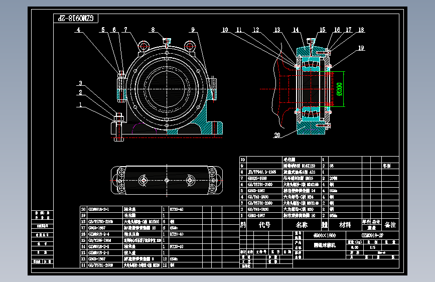This screenshot has width=435, height=282.
Task: Click callout number 19 right of the section view
Action: click(361, 48)
